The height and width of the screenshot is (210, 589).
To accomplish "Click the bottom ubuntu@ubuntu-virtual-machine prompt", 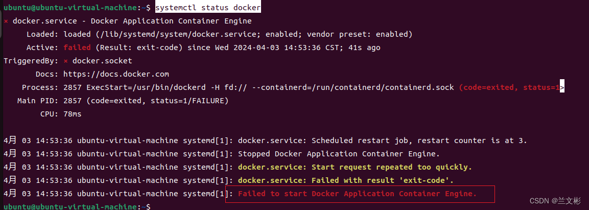I will coord(76,206).
